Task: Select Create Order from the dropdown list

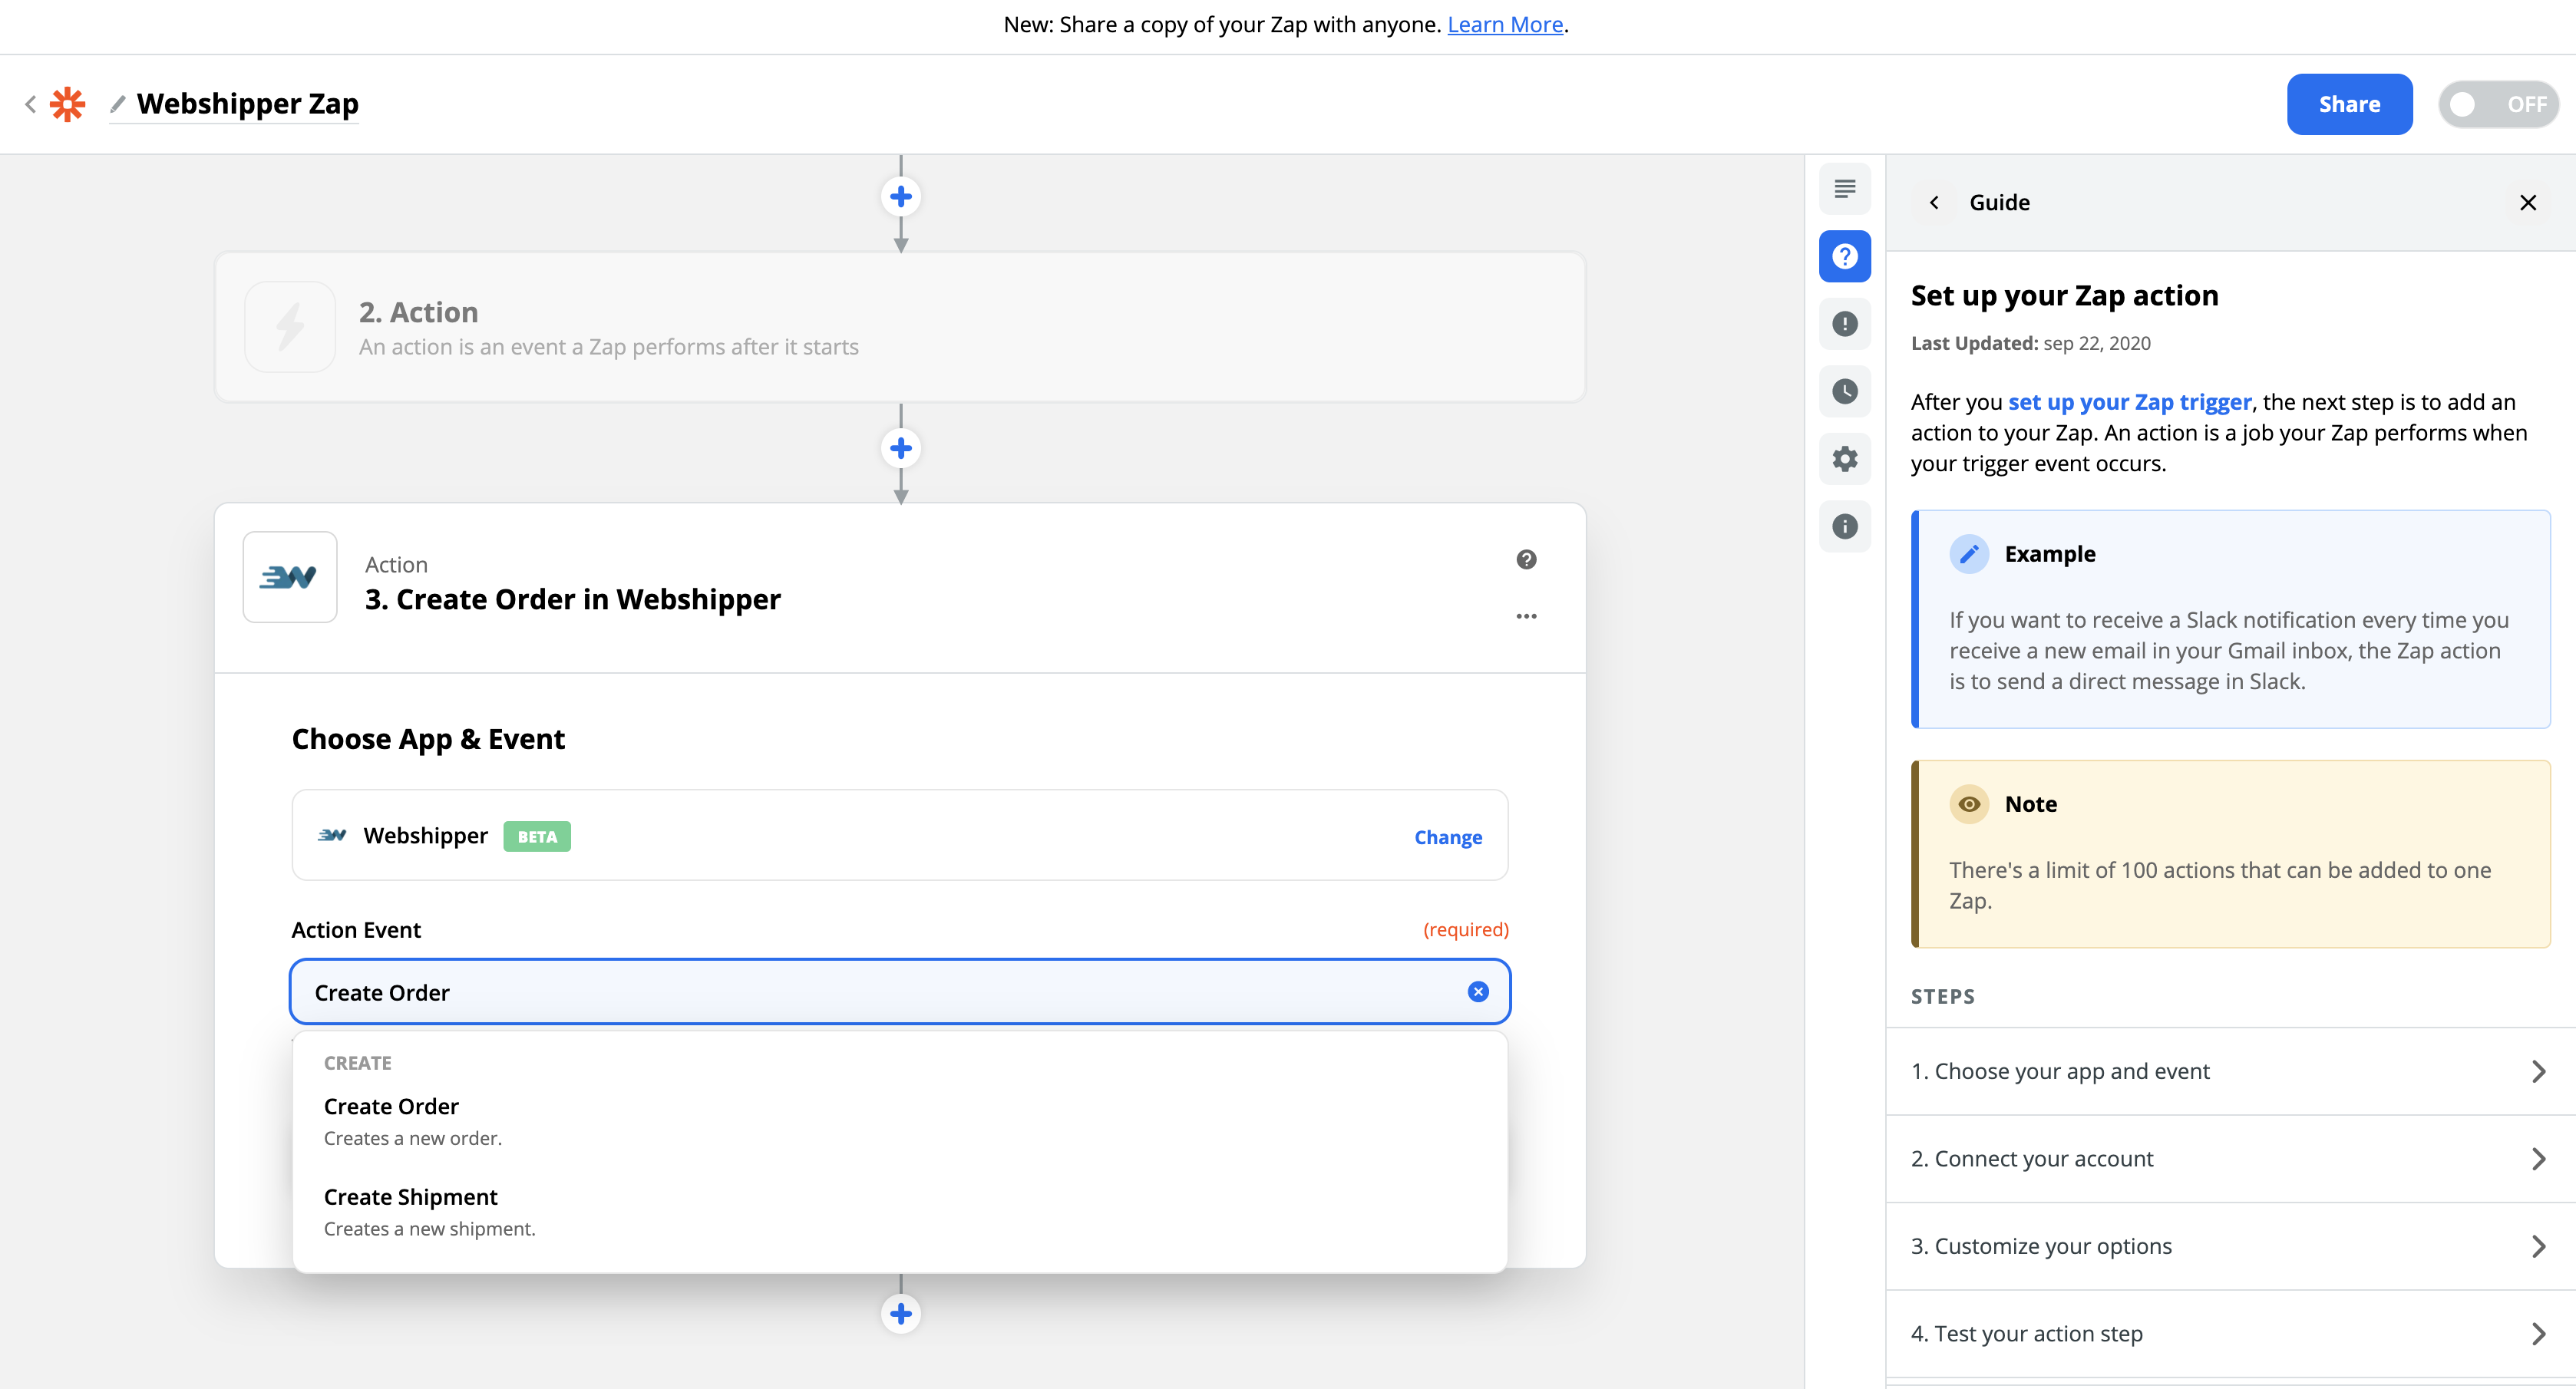Action: tap(900, 1121)
